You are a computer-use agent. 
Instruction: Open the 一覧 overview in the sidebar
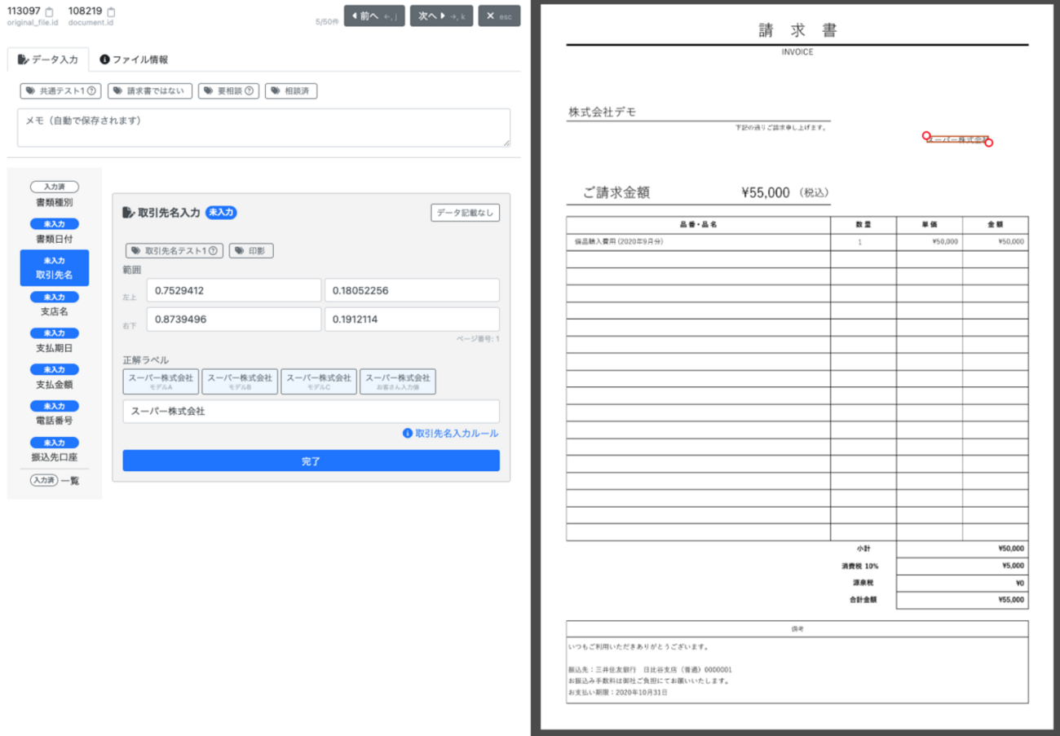tap(55, 481)
